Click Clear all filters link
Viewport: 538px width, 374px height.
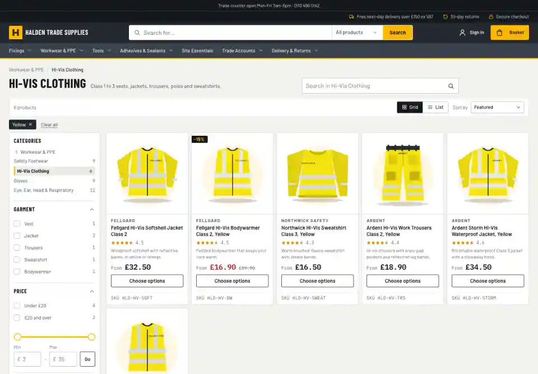point(49,124)
